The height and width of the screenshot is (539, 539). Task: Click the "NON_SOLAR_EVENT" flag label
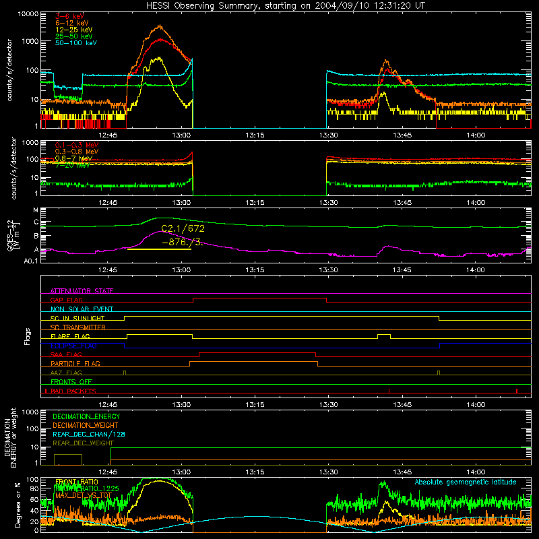coord(82,309)
